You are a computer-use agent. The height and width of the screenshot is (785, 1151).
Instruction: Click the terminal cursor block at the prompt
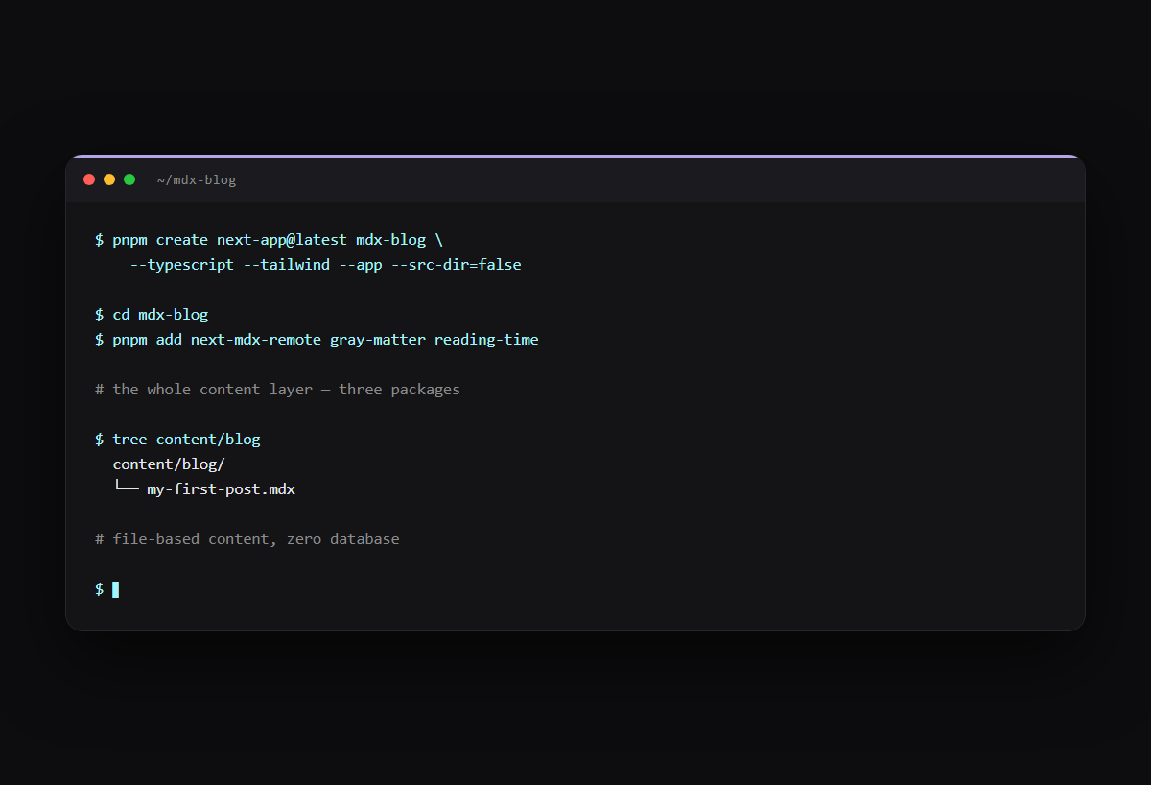116,588
